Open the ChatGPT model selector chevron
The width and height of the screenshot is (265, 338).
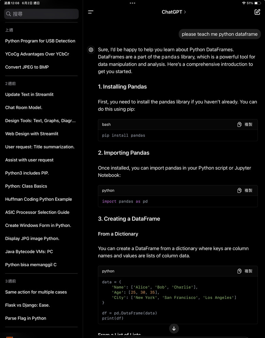(185, 12)
